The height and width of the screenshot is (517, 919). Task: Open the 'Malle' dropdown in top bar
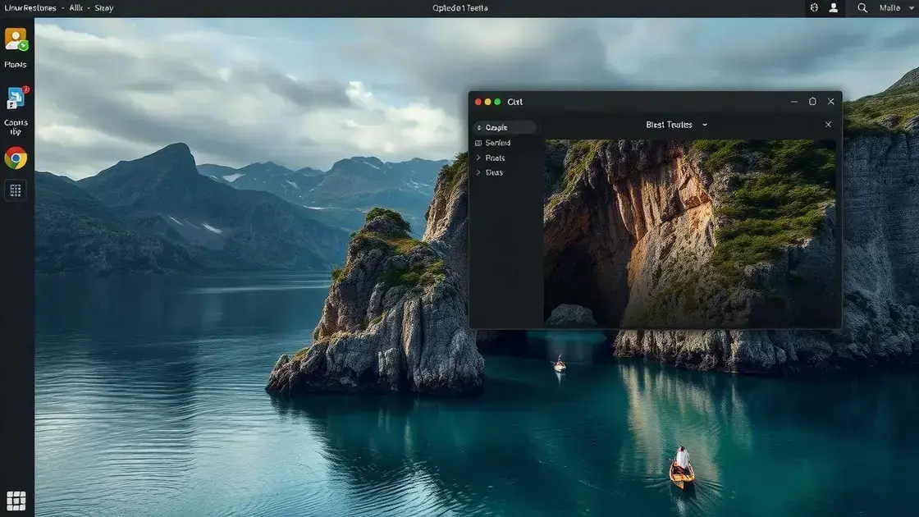click(x=896, y=8)
